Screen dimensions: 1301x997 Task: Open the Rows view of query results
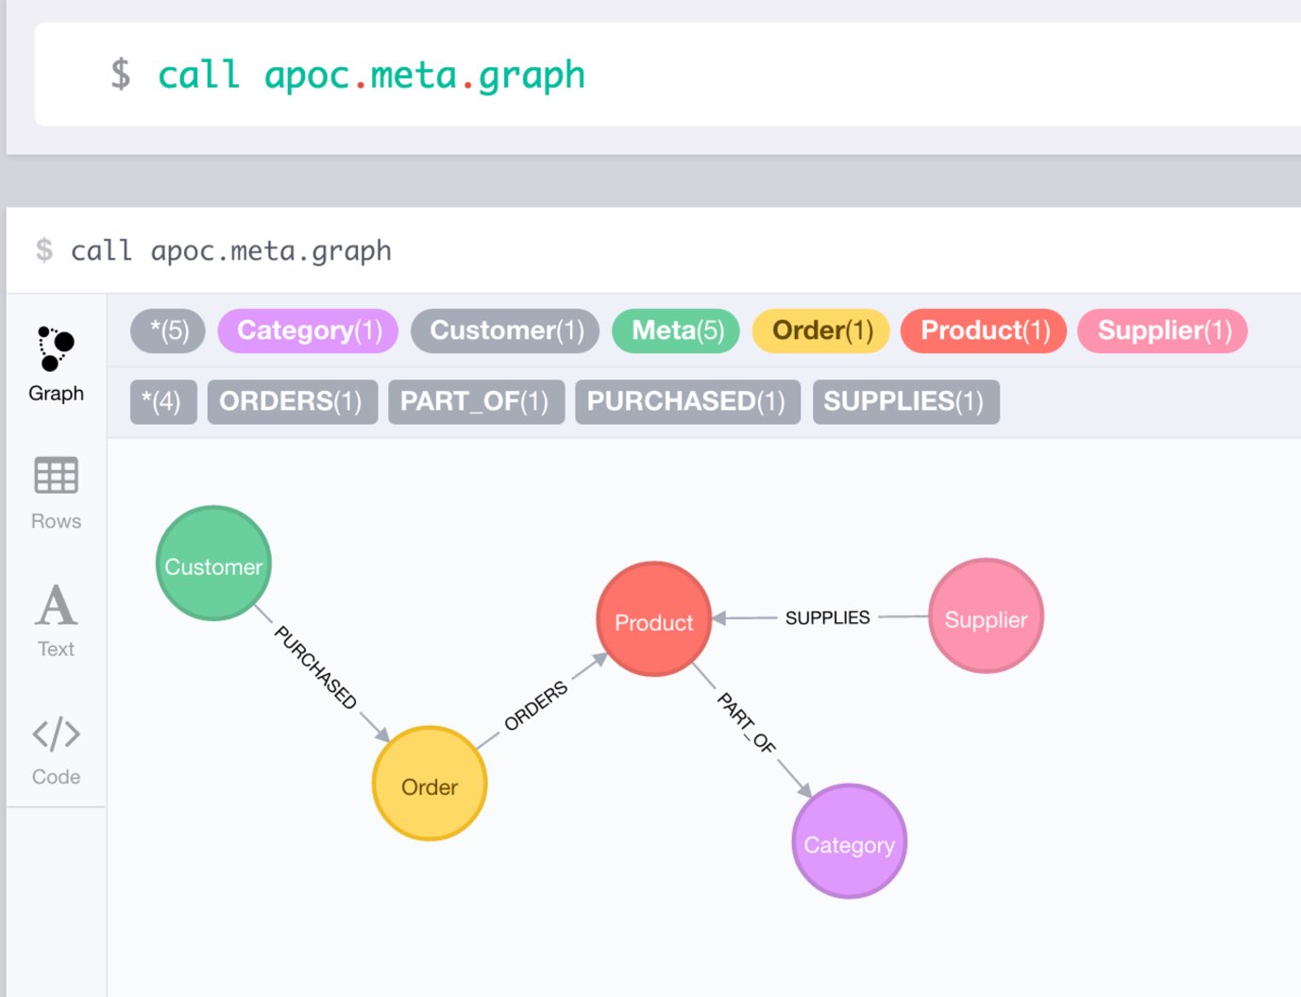(55, 491)
